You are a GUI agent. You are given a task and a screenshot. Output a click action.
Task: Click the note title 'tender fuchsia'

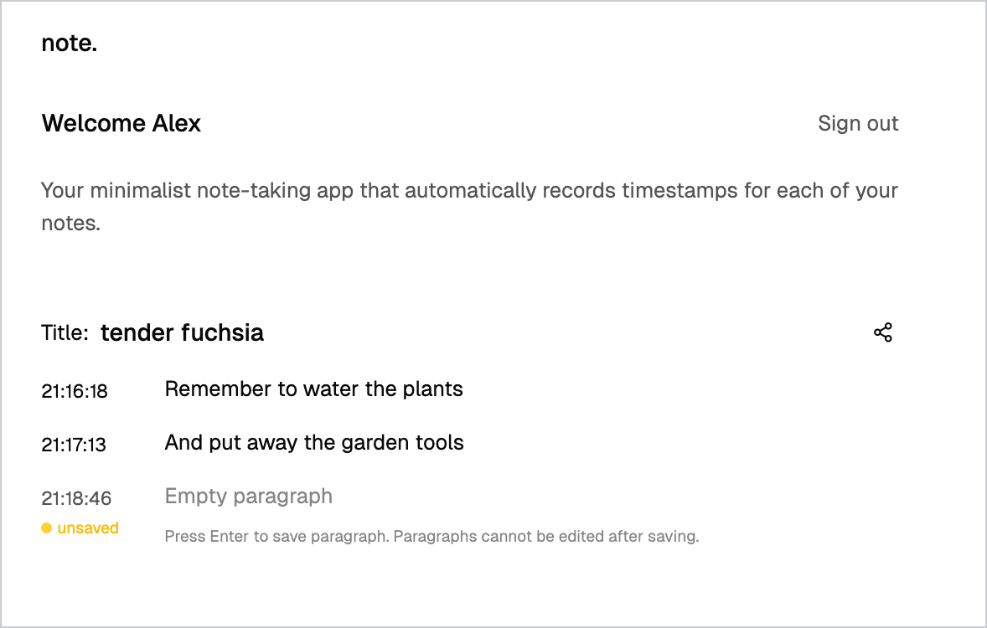[x=182, y=332]
